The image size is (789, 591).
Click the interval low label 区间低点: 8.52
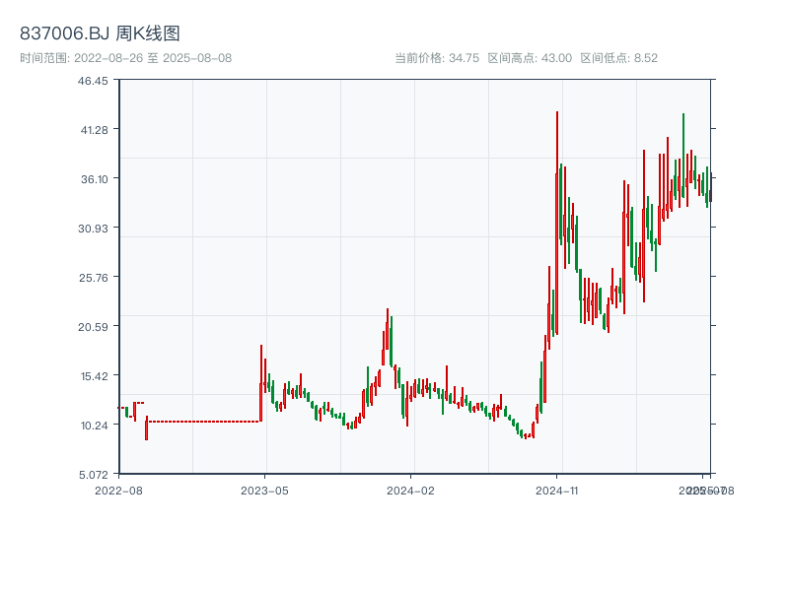619,58
